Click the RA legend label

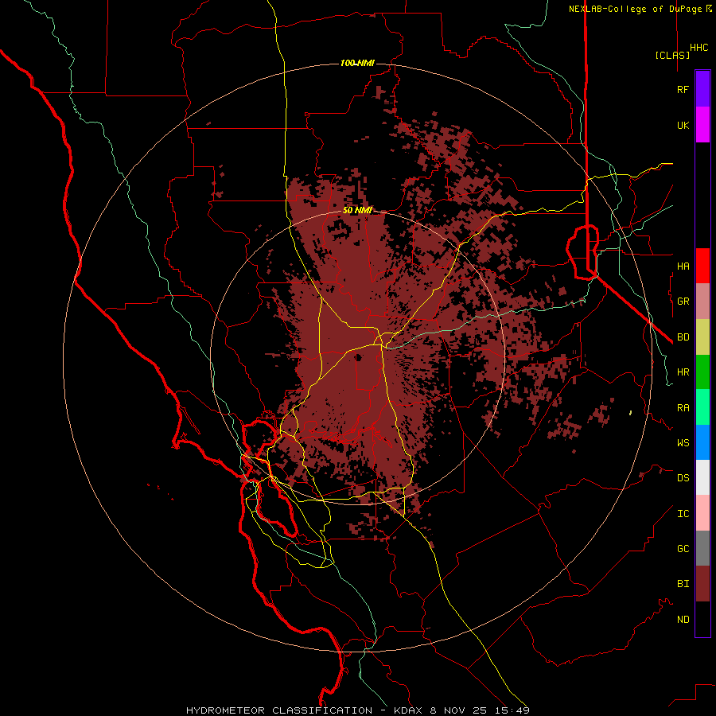pos(683,407)
